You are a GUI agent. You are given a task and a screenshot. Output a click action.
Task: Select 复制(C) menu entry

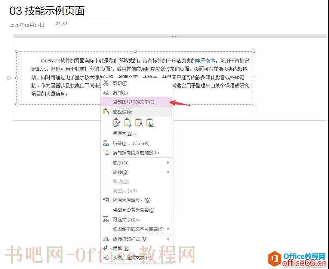136,92
